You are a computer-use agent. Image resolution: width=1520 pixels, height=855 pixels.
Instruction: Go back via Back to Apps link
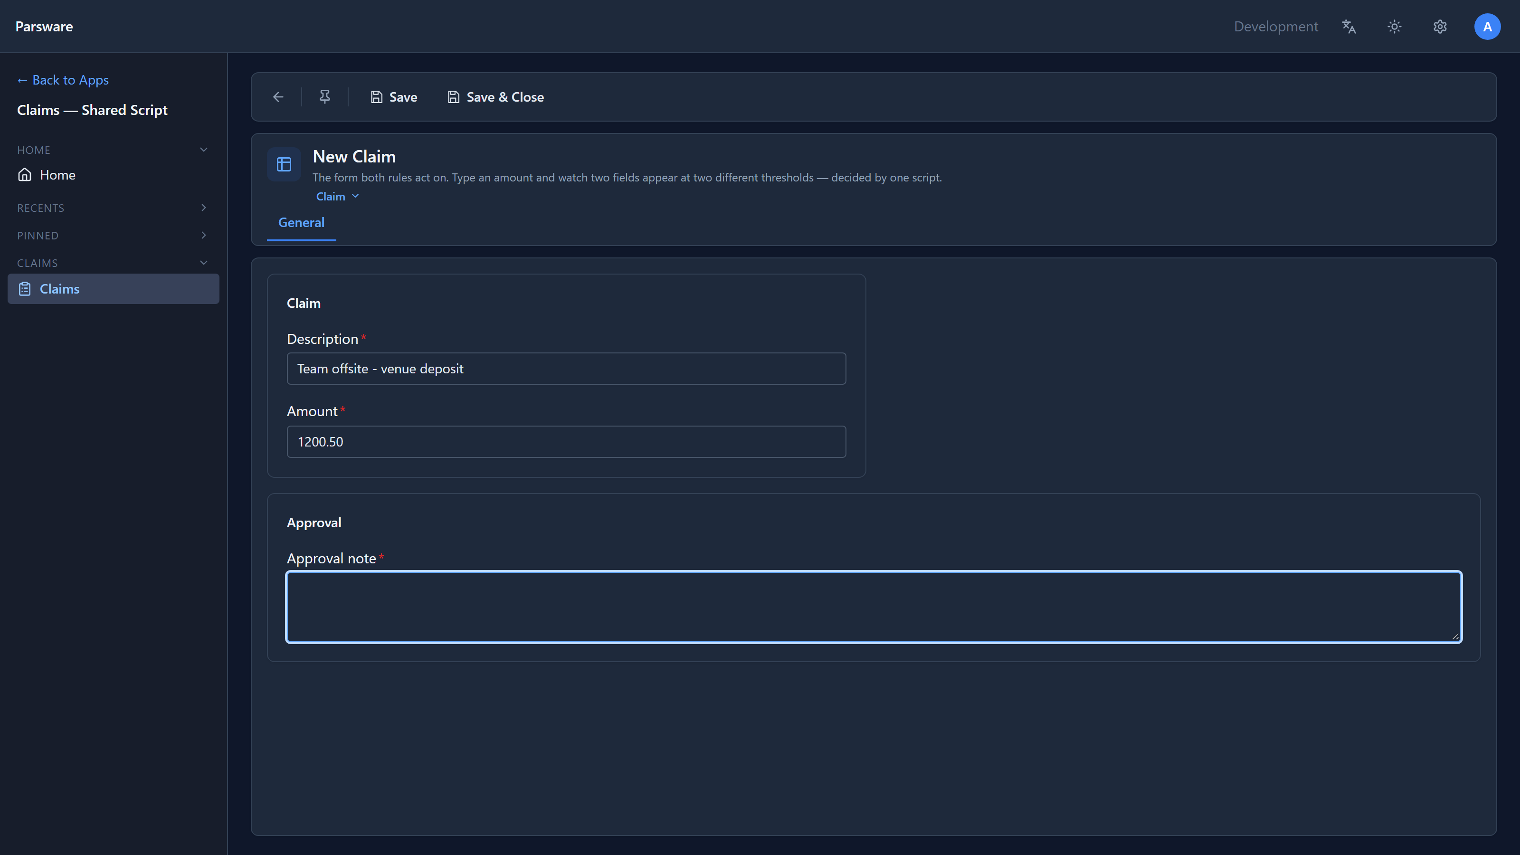tap(63, 80)
